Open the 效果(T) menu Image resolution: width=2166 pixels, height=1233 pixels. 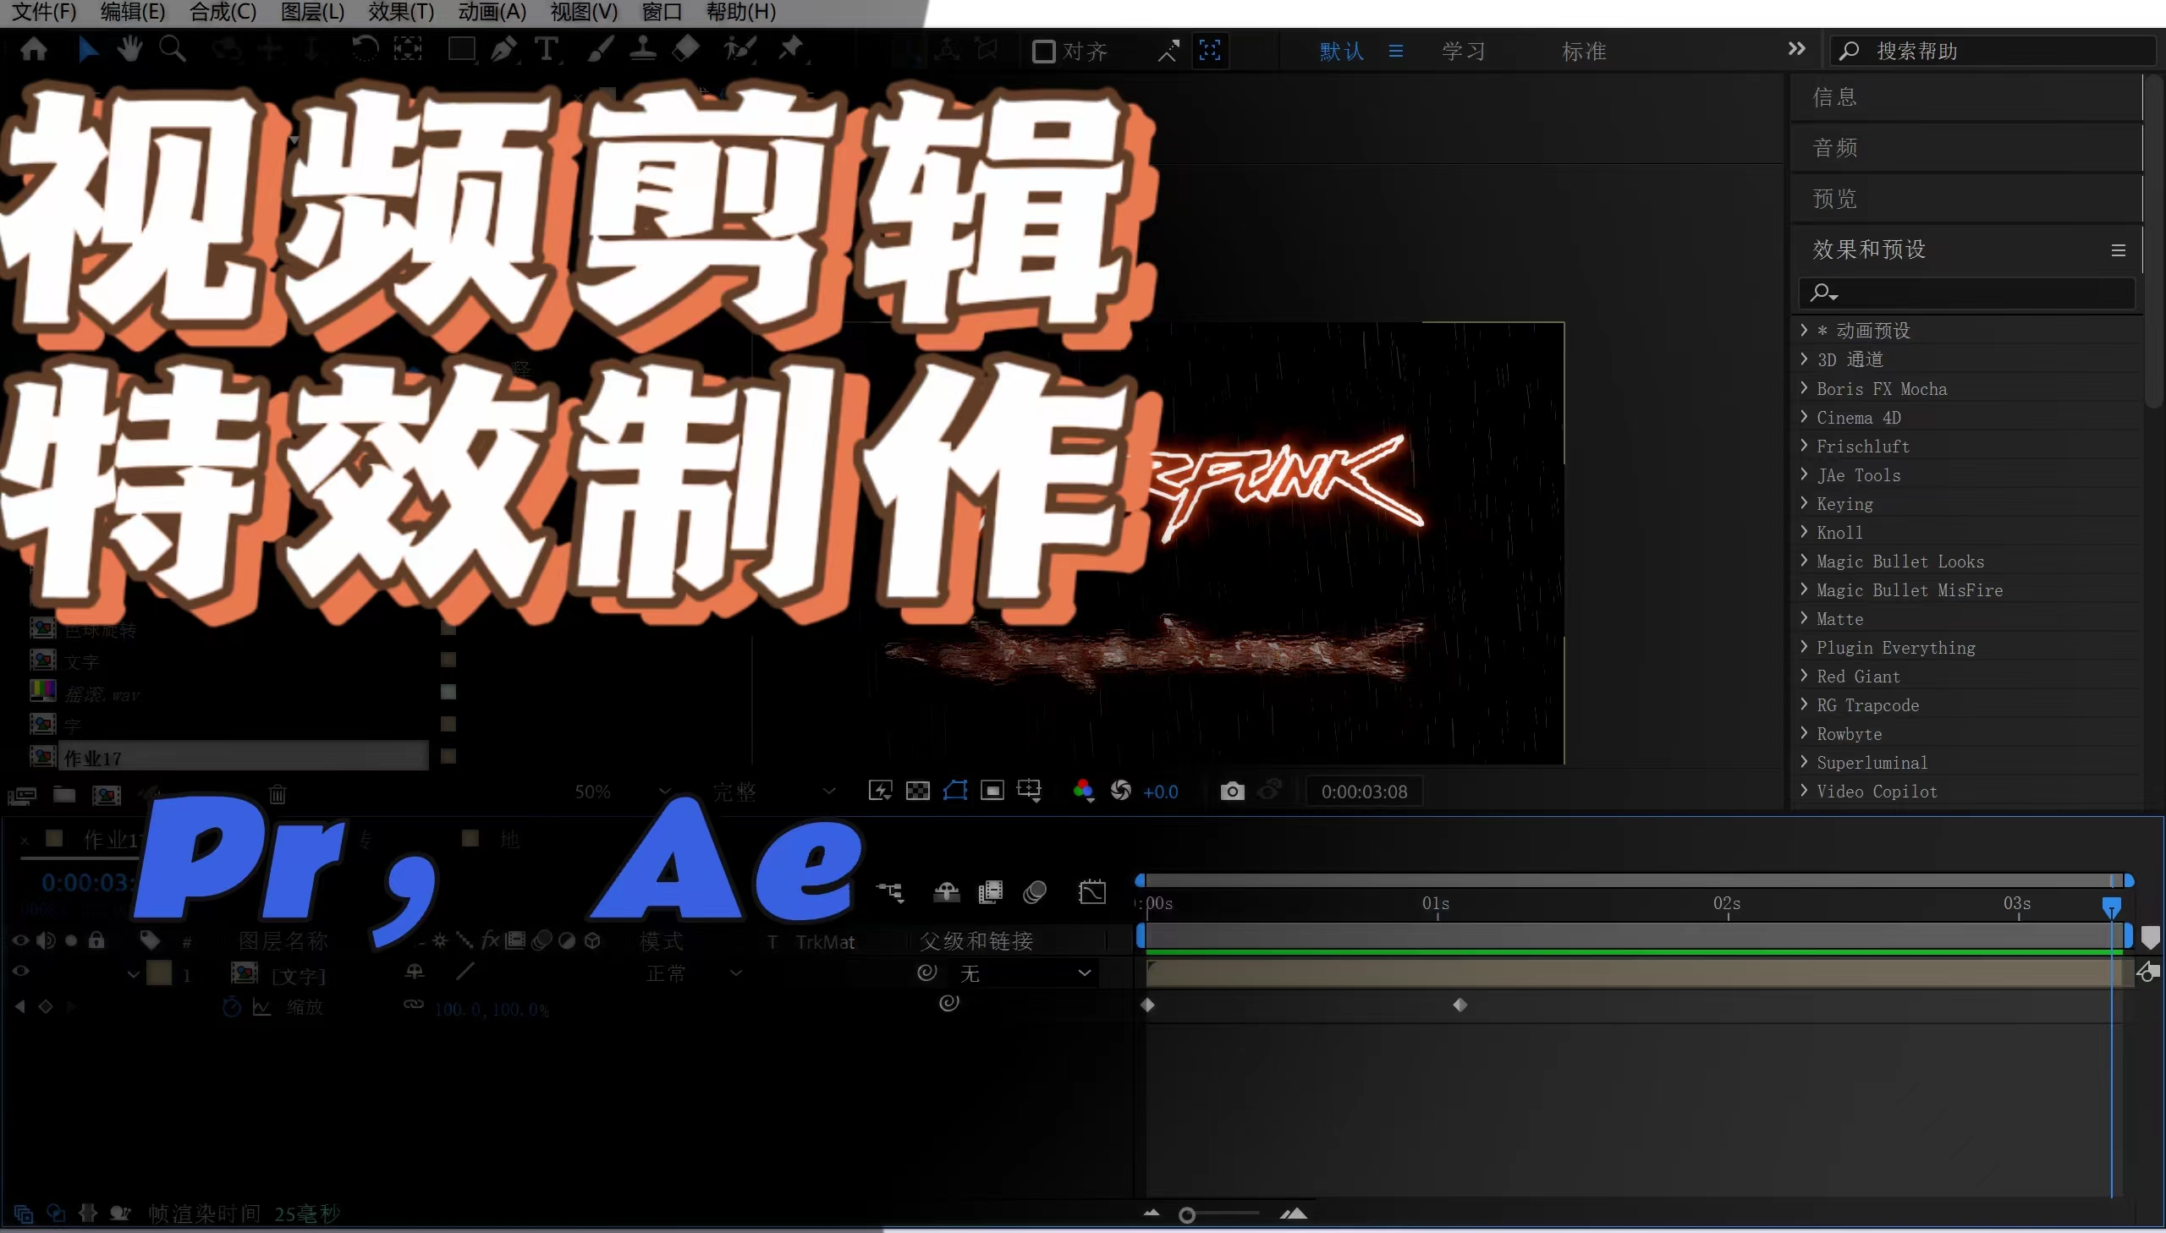(400, 11)
